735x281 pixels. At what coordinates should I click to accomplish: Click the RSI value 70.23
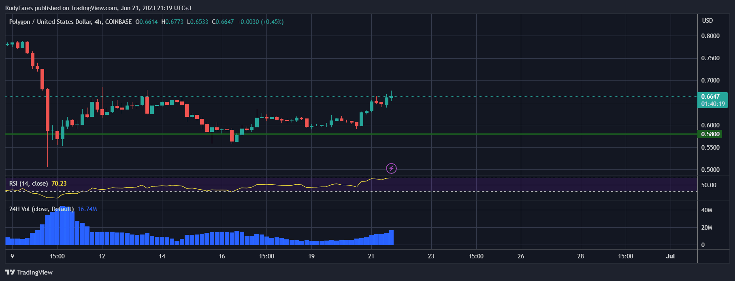[59, 184]
